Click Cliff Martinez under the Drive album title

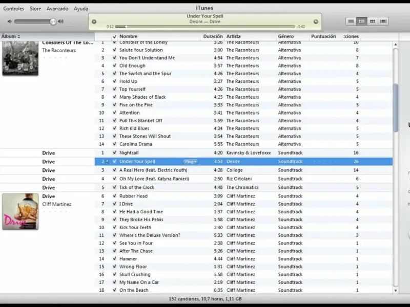tap(57, 204)
